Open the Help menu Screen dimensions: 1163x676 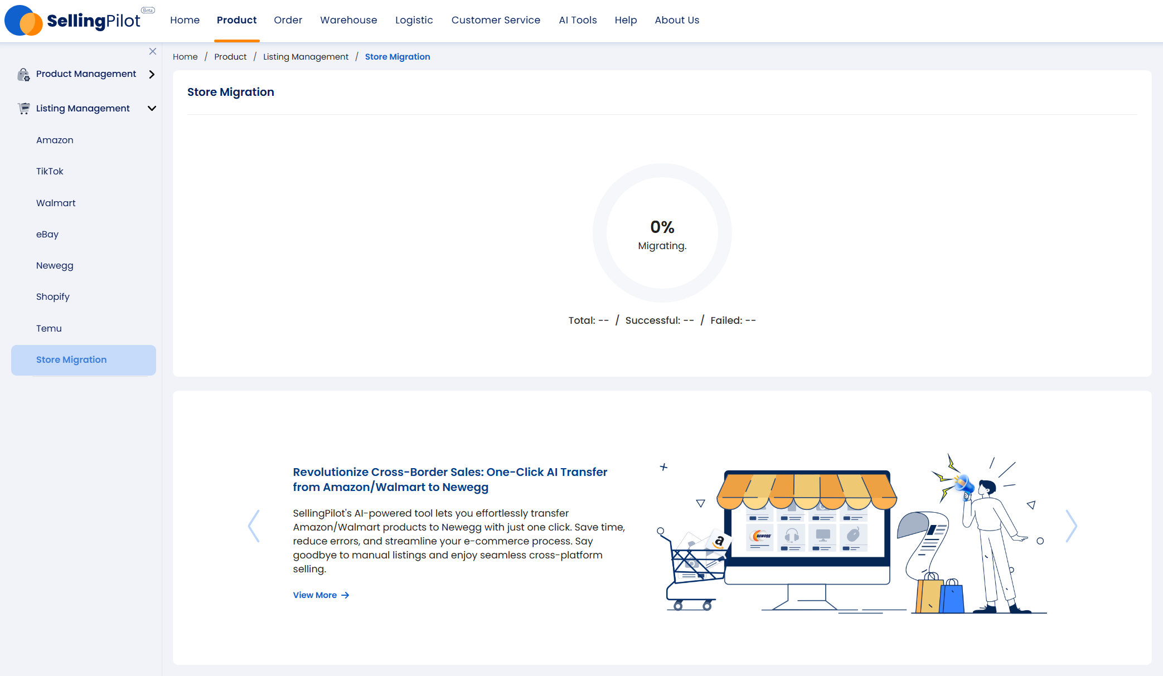626,20
